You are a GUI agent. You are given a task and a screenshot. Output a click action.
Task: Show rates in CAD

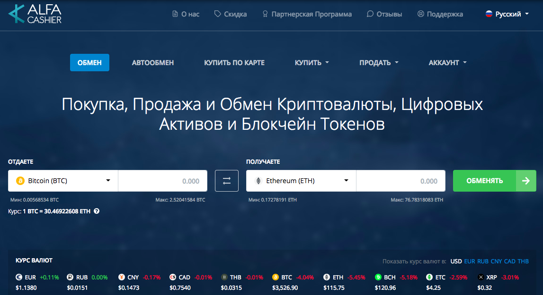point(510,261)
